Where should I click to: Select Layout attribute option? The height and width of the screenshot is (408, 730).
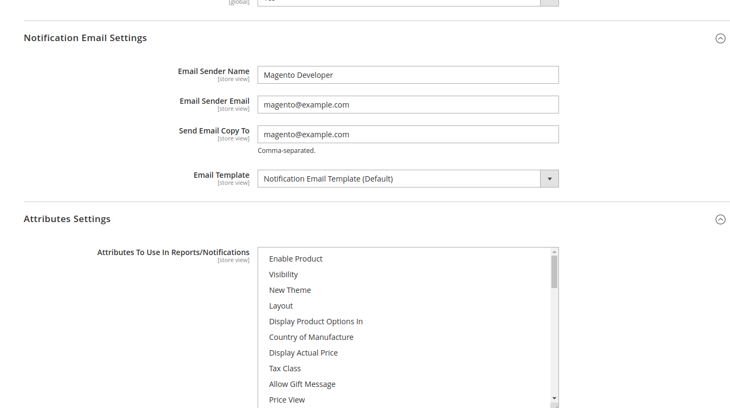tap(281, 306)
